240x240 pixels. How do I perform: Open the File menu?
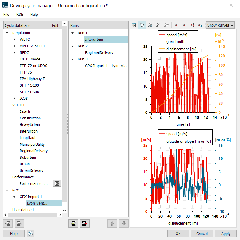(6, 15)
